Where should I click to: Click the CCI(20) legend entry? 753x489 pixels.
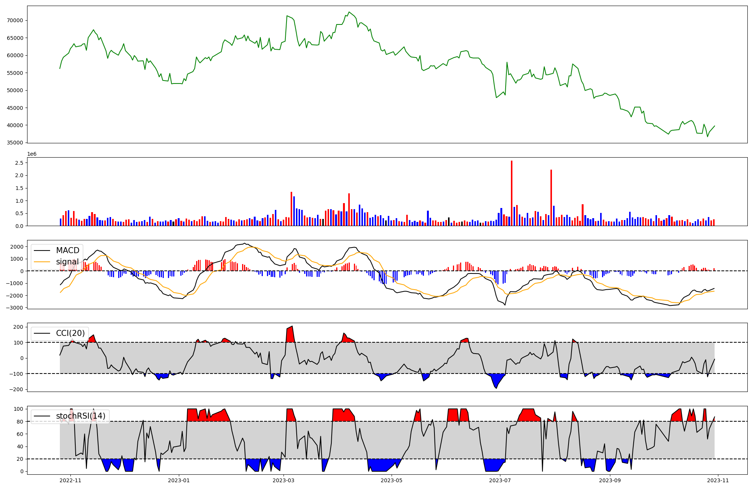point(70,333)
